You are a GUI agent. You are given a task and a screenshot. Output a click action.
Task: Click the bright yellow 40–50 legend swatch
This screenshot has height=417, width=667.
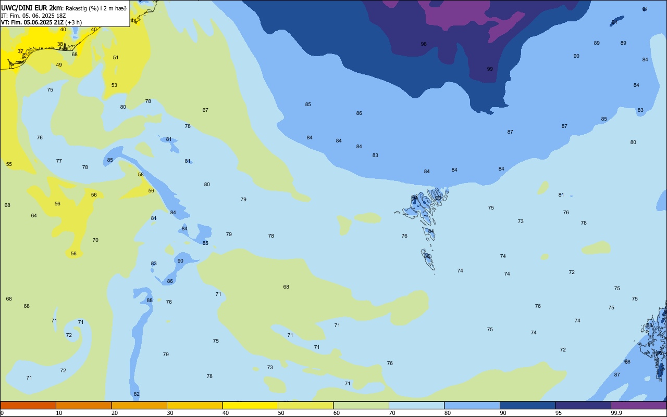coord(250,405)
